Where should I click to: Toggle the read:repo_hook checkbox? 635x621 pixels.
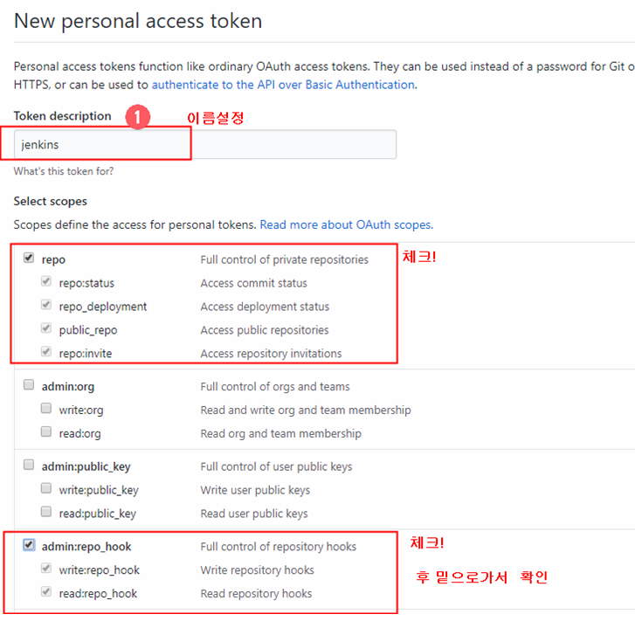(46, 592)
